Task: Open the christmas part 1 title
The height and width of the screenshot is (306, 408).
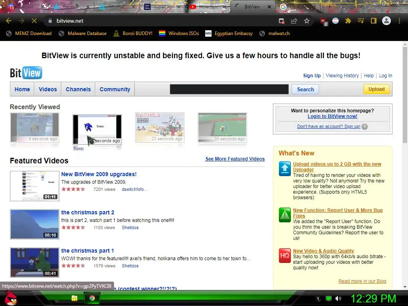Action: 87,251
